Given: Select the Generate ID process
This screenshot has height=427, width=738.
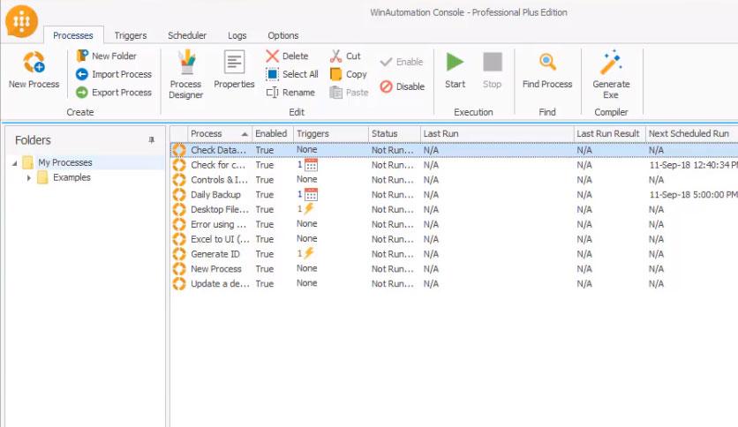Looking at the screenshot, I should point(215,254).
